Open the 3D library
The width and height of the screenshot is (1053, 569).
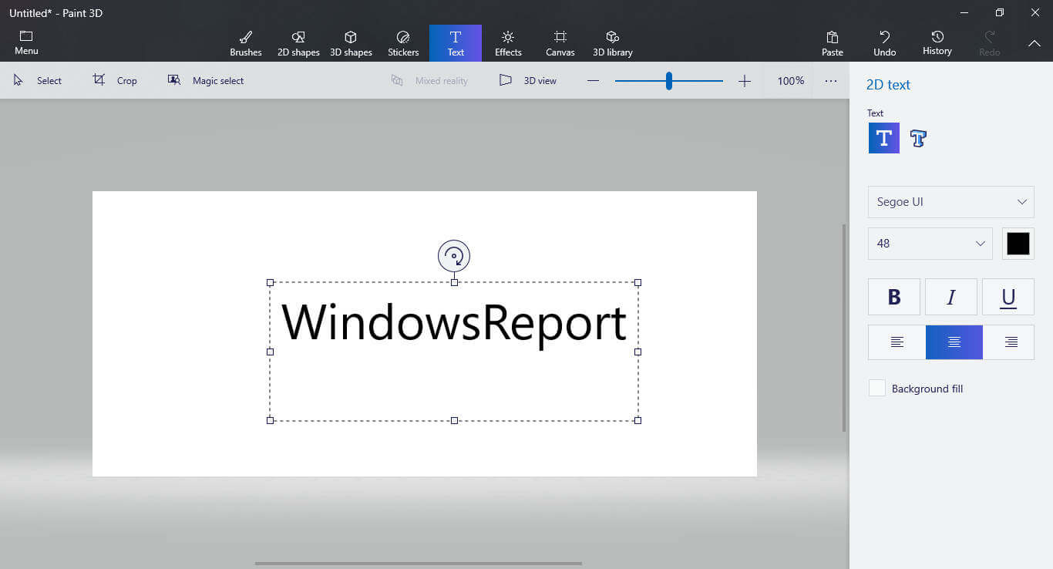tap(613, 43)
